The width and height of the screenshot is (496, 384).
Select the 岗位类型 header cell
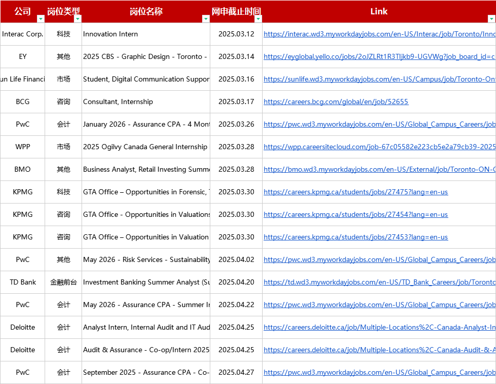tap(63, 11)
